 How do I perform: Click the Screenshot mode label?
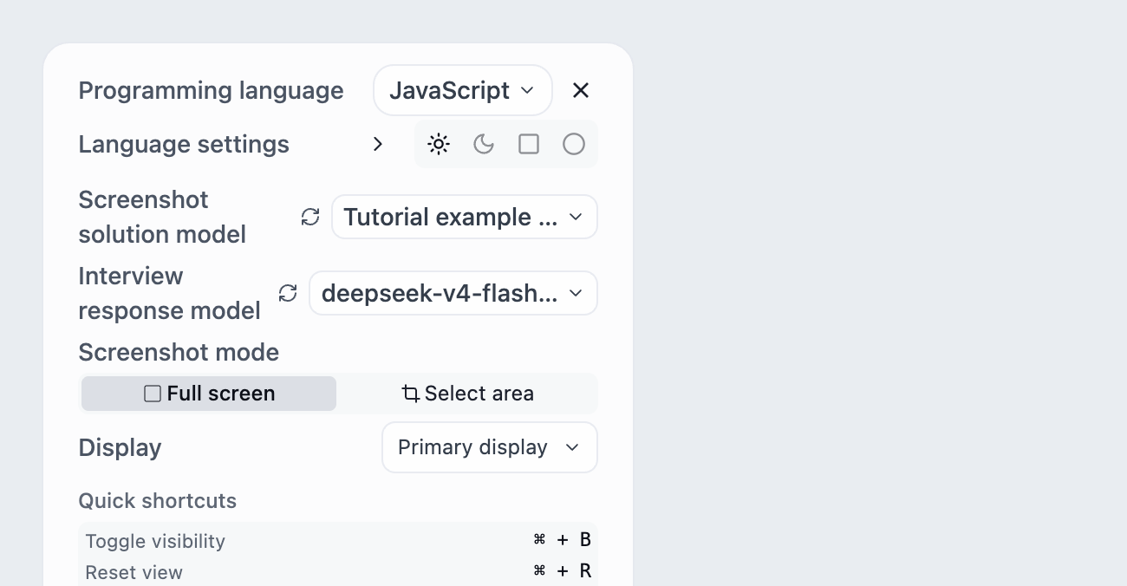[x=179, y=352]
